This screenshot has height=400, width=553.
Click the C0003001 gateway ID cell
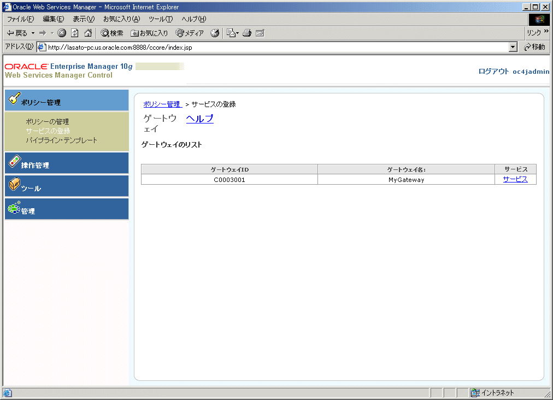pyautogui.click(x=230, y=180)
